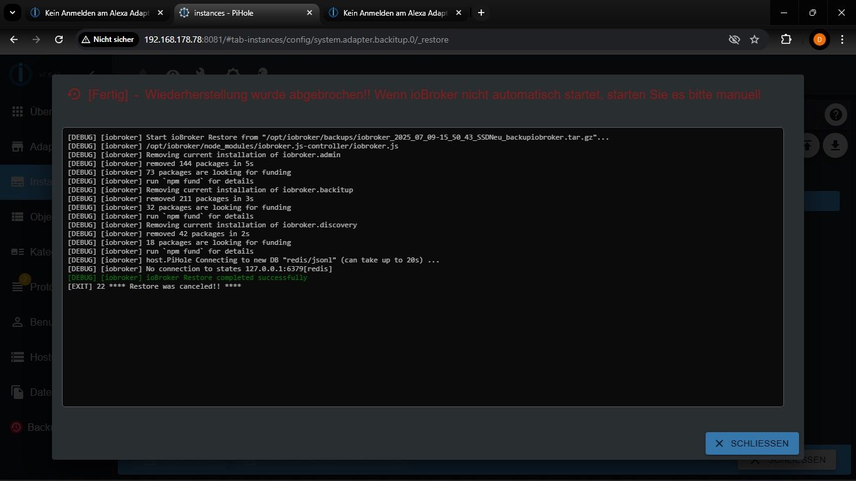Image resolution: width=856 pixels, height=481 pixels.
Task: Close the restore dialog with SCHLIESSEN
Action: click(752, 443)
